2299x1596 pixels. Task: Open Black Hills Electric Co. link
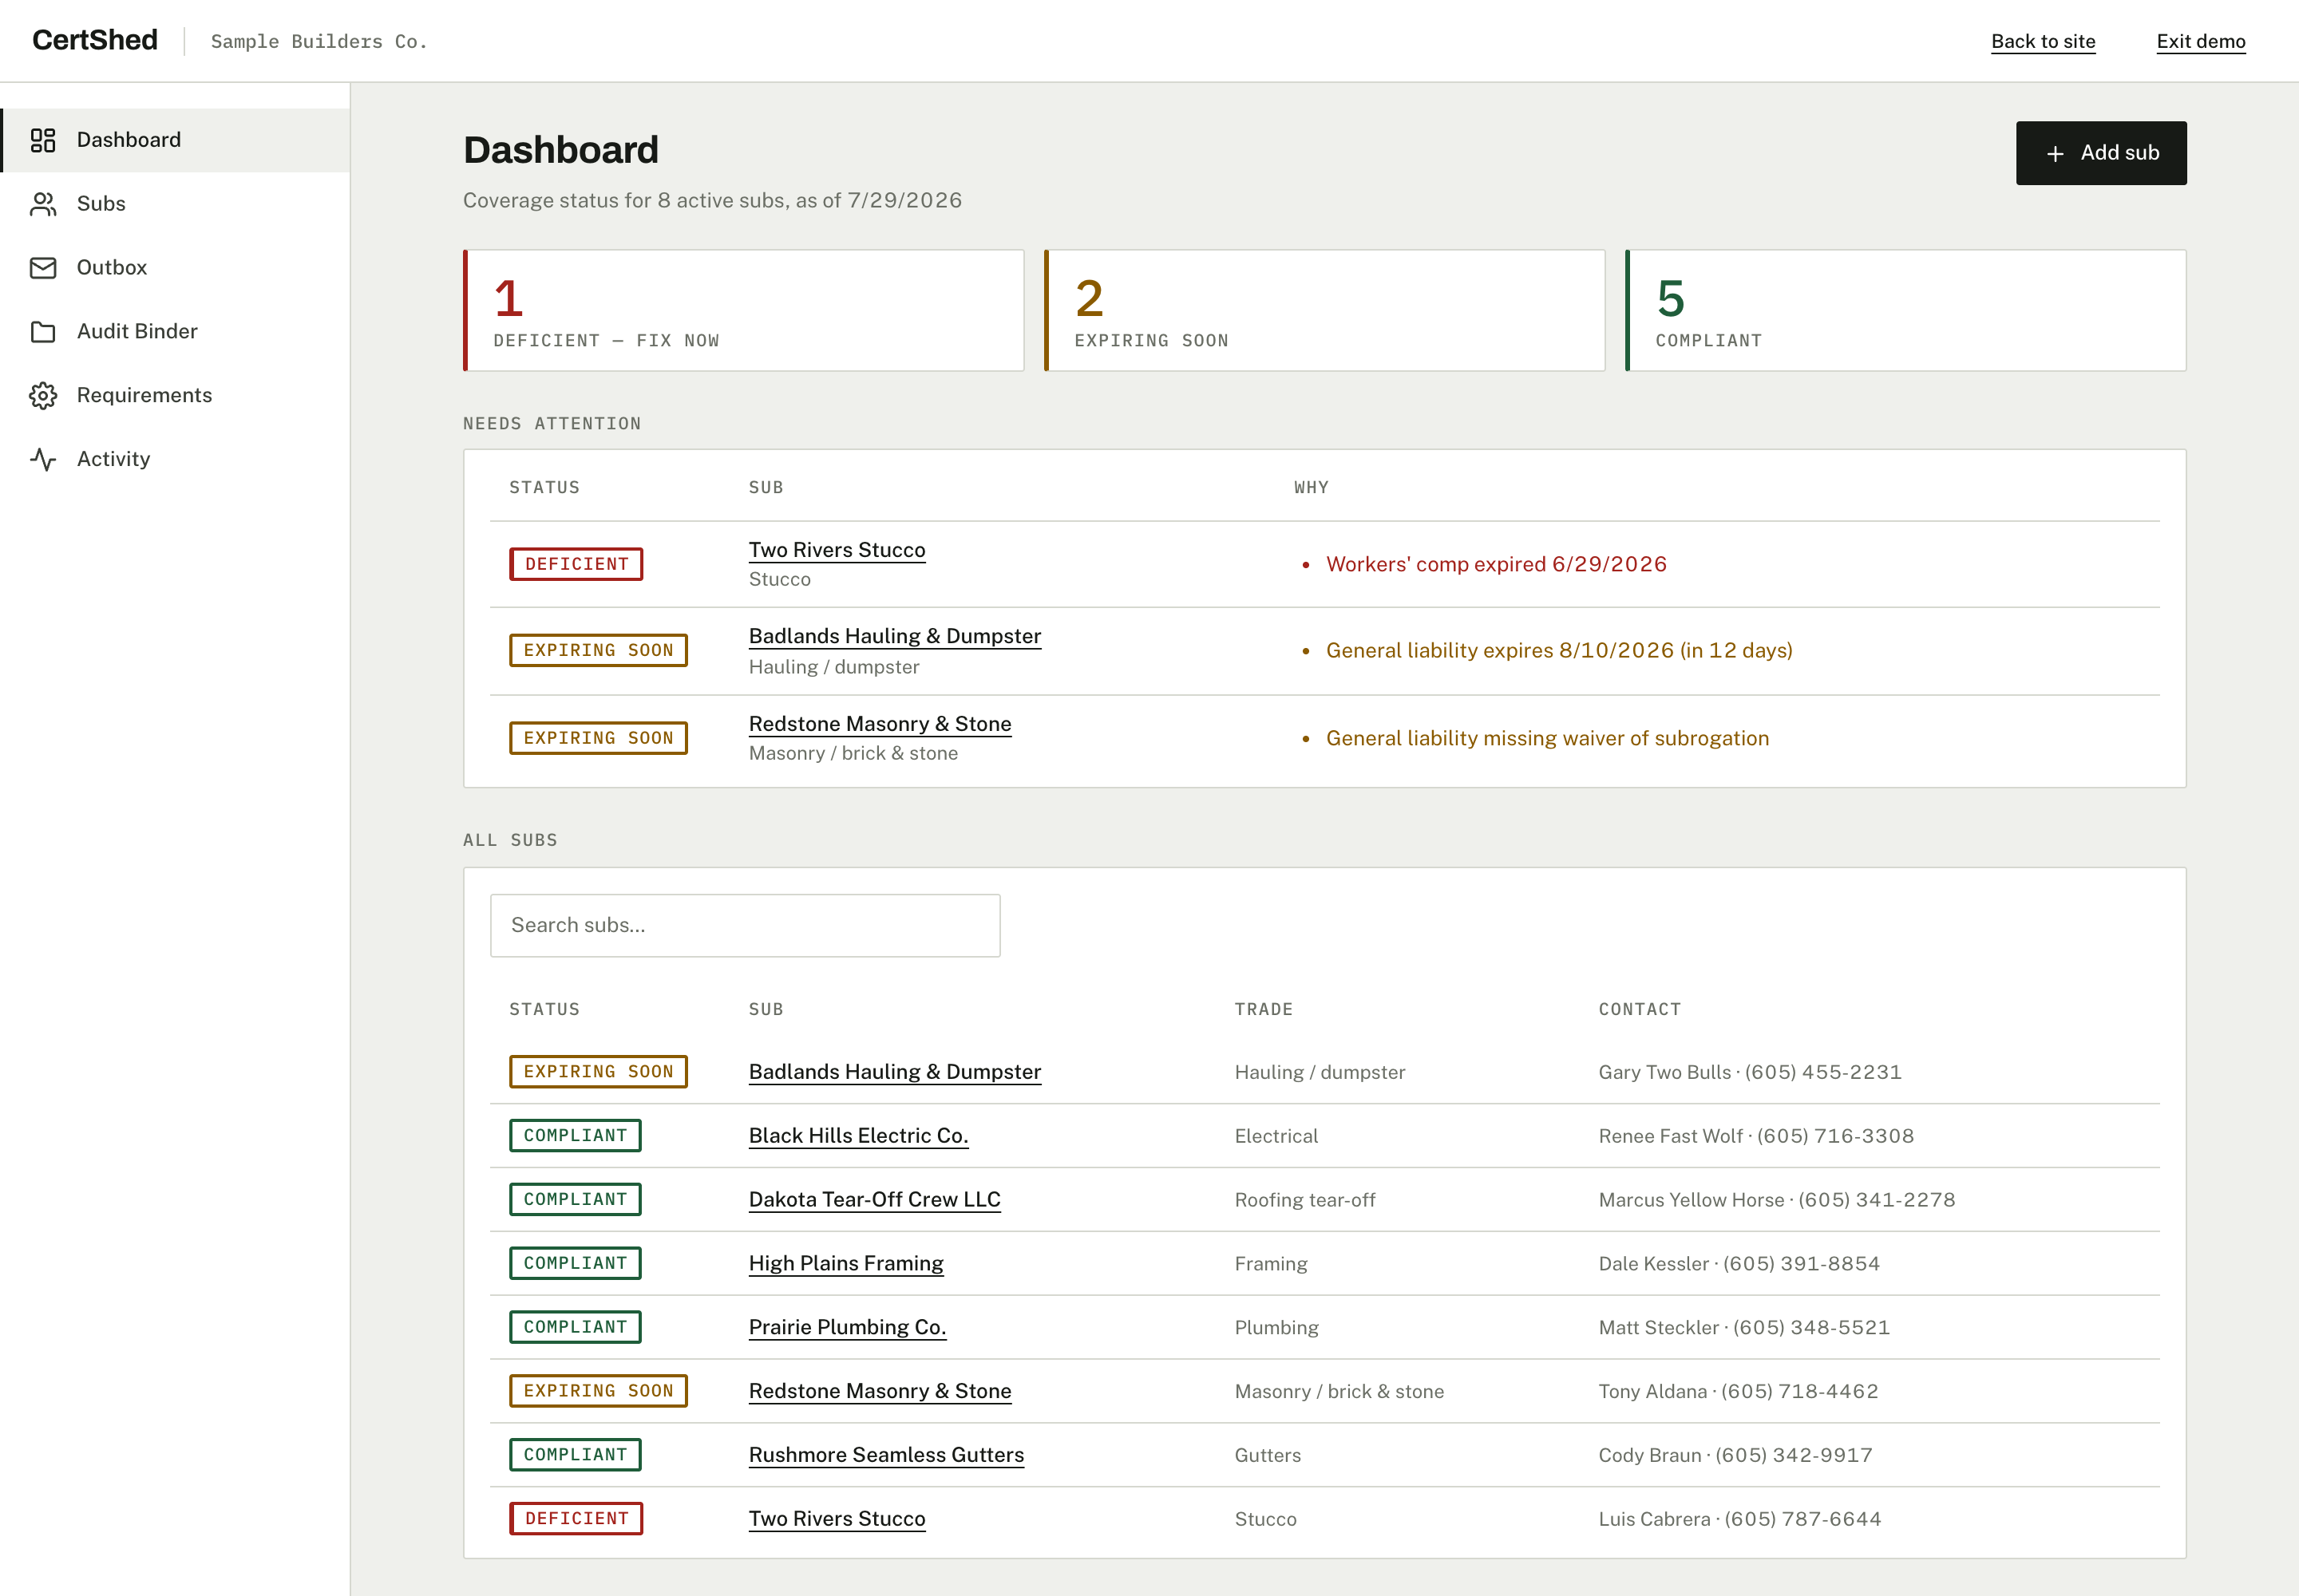coord(858,1136)
